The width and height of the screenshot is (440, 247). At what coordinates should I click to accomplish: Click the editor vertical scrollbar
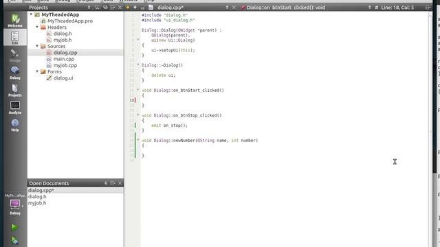click(x=430, y=129)
